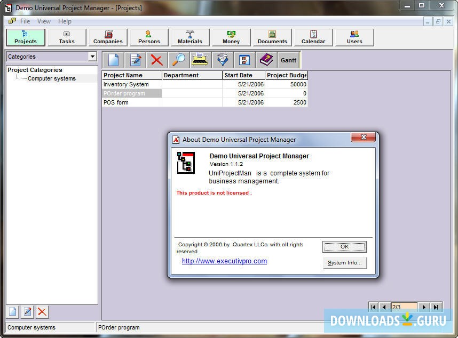Click the magnifying glass search icon

pyautogui.click(x=179, y=60)
